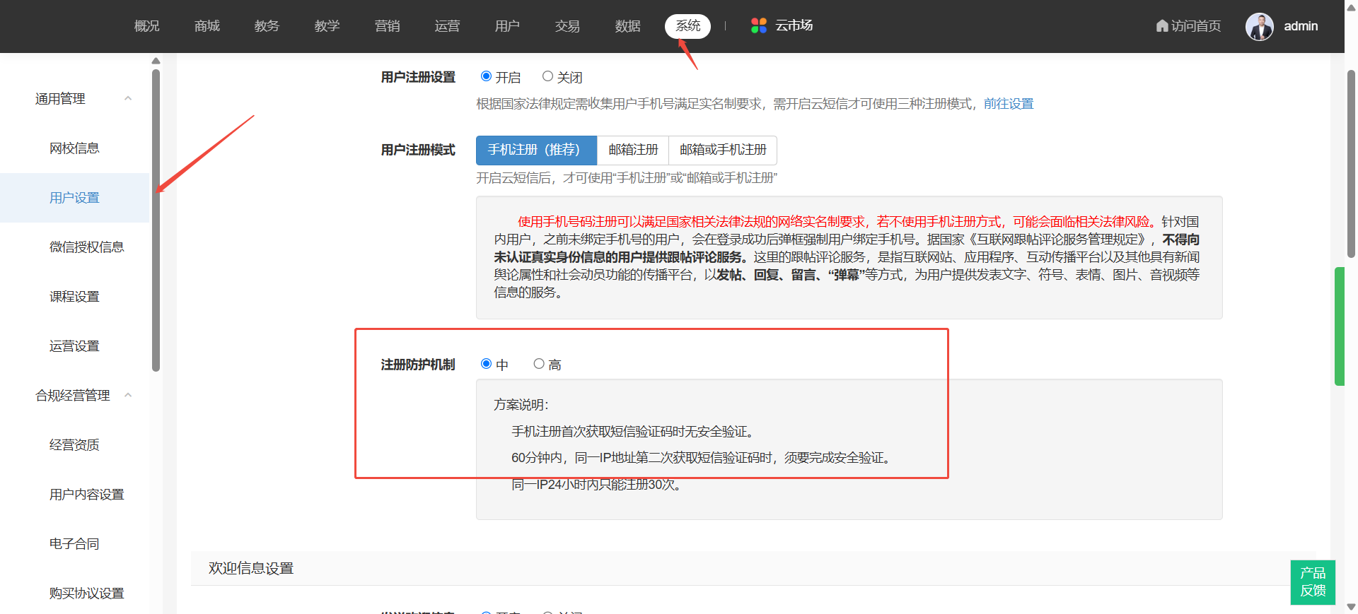Image resolution: width=1358 pixels, height=614 pixels.
Task: Click the home icon beside 访问首页
Action: coord(1161,26)
